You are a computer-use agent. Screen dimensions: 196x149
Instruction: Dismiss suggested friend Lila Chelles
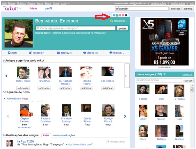113,68
